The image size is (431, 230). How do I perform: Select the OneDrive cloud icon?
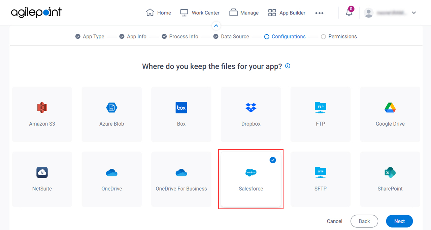pyautogui.click(x=112, y=173)
